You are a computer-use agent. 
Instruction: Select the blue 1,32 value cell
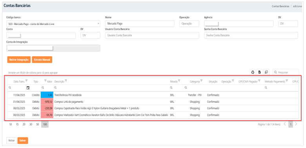click(47, 95)
